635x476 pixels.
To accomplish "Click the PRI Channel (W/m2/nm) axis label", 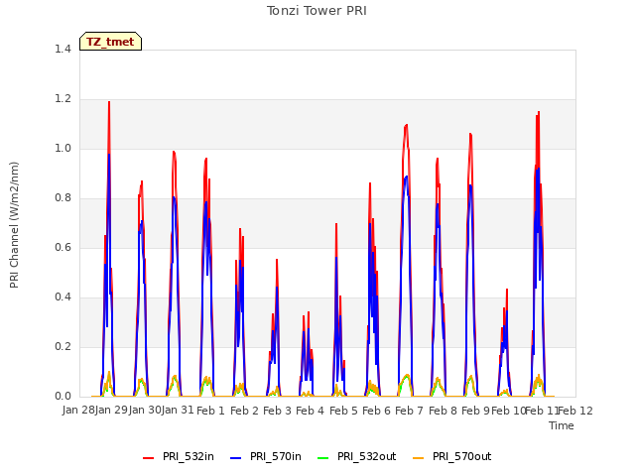I will click(14, 225).
